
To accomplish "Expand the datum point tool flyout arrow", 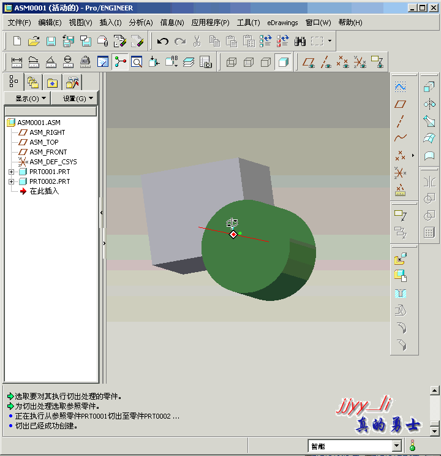I will [x=413, y=156].
